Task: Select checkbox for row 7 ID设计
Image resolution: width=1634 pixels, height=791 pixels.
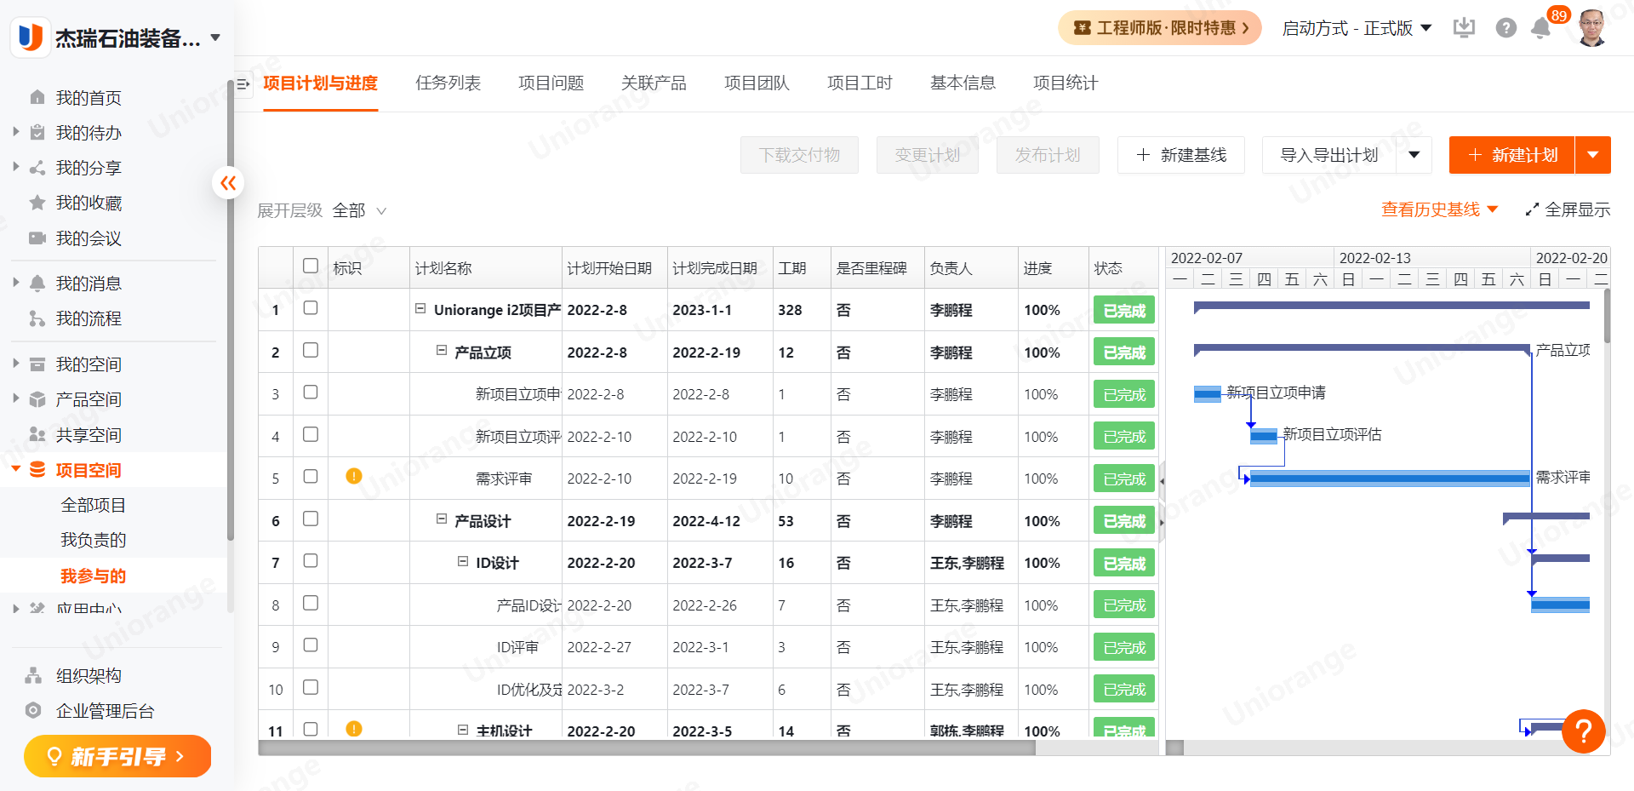Action: click(x=311, y=560)
